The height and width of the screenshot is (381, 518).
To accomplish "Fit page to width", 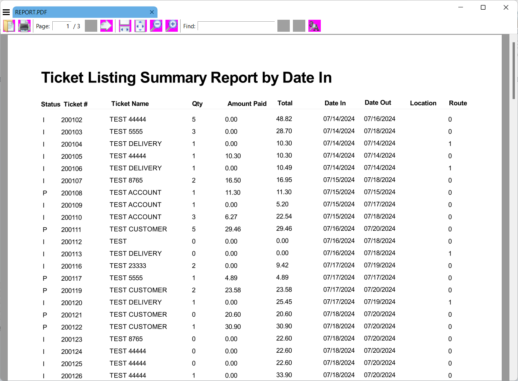I will [125, 26].
